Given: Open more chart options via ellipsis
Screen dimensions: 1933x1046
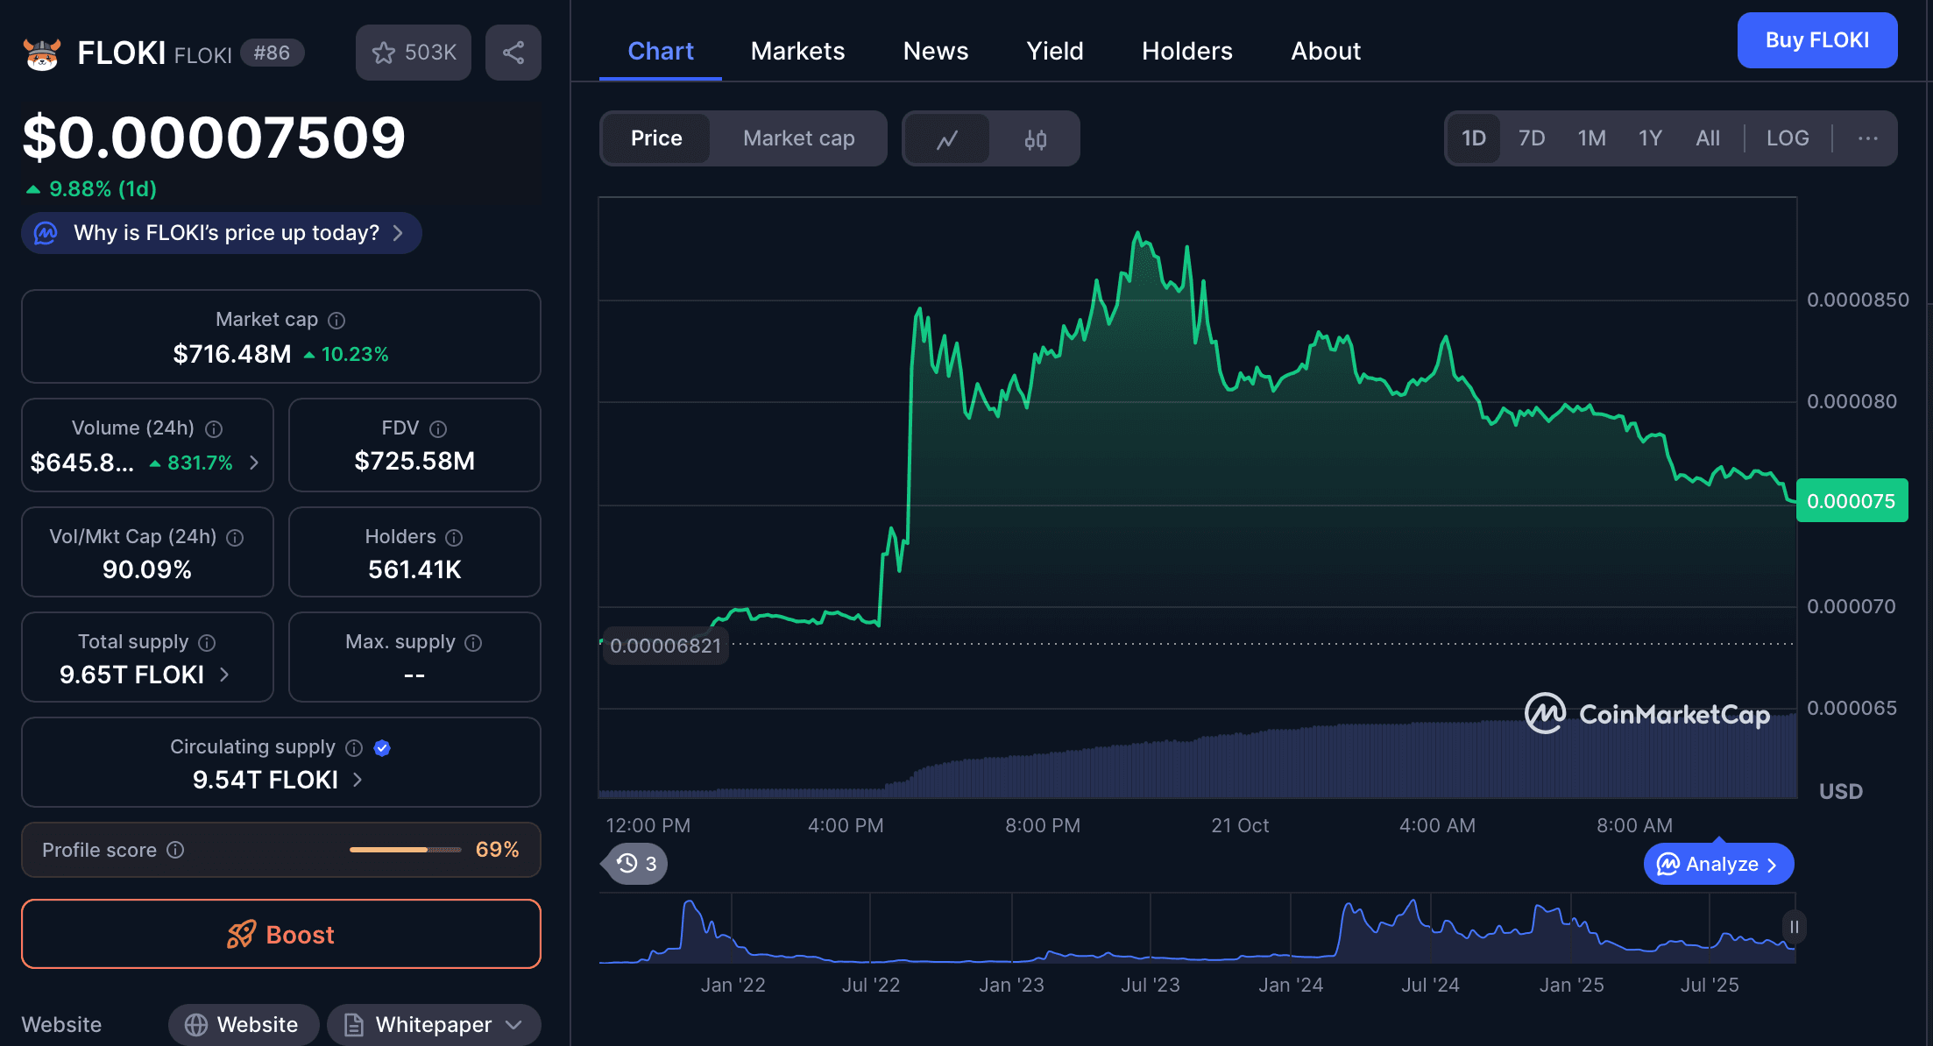Looking at the screenshot, I should tap(1867, 138).
